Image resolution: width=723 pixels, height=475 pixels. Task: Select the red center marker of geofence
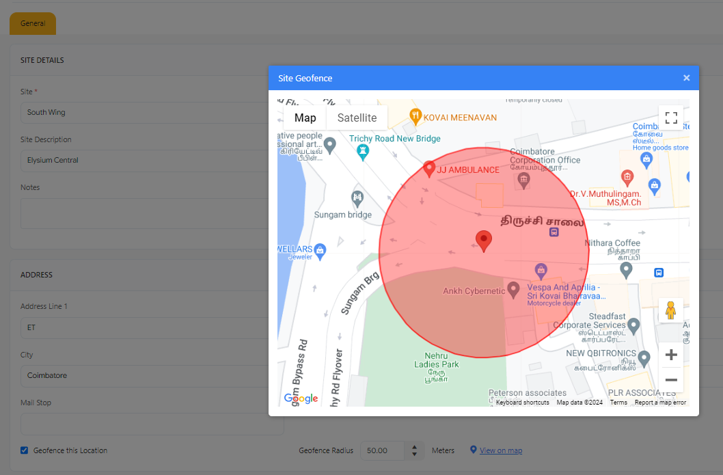[x=484, y=241]
